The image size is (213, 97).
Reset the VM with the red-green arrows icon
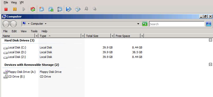pyautogui.click(x=33, y=9)
